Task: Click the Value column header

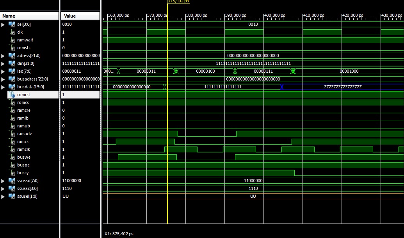Action: coord(80,16)
